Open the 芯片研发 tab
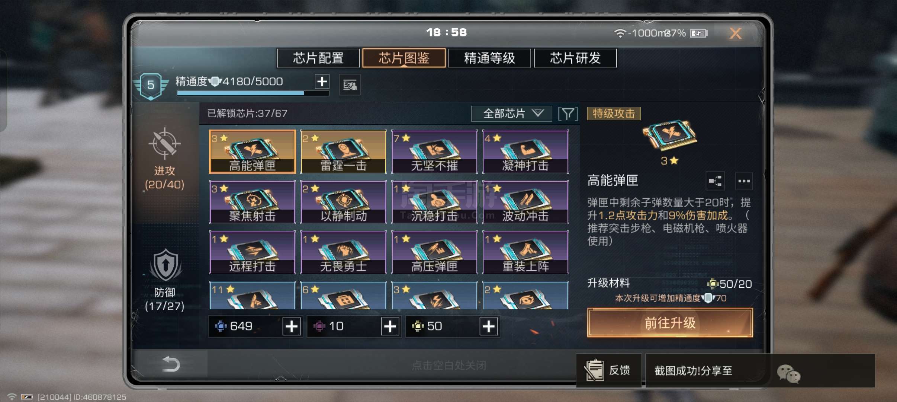Image resolution: width=897 pixels, height=402 pixels. pos(575,58)
